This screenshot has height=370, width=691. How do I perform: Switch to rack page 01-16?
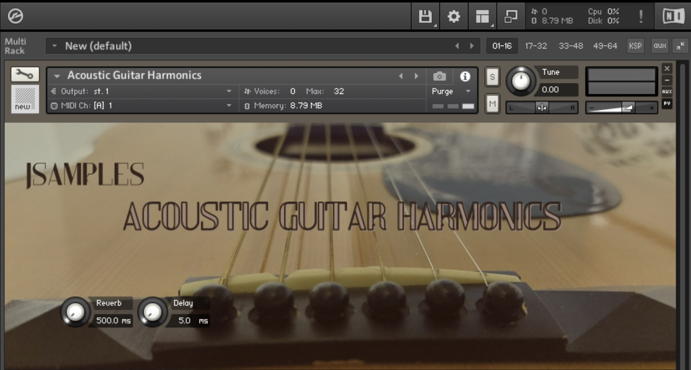point(502,46)
